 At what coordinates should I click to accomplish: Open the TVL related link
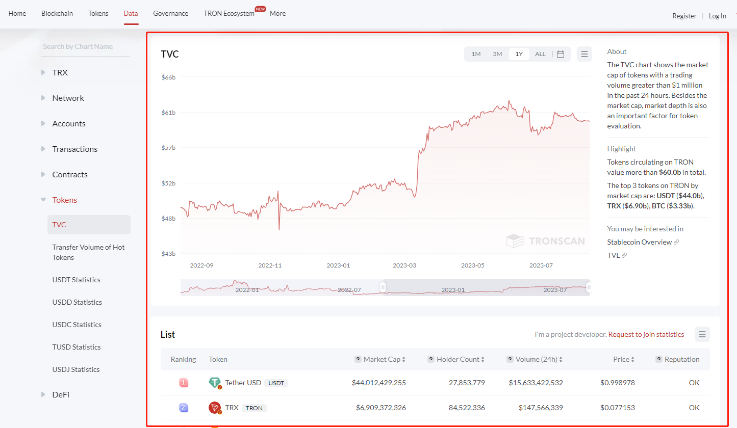coord(614,255)
